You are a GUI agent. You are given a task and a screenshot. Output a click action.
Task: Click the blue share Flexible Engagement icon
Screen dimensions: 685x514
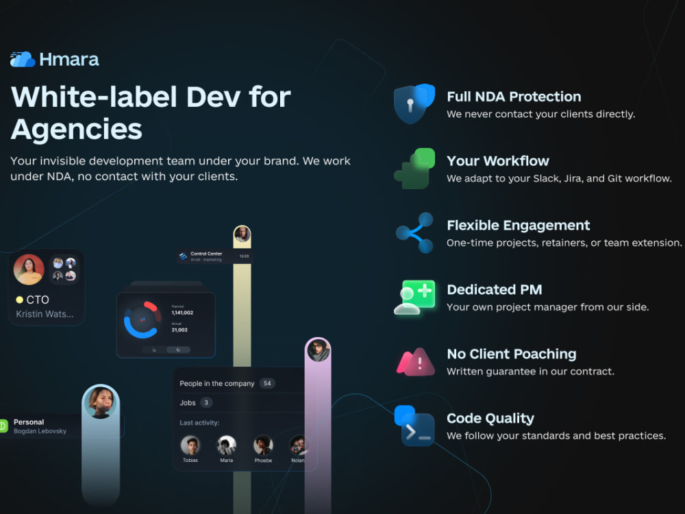click(x=414, y=232)
